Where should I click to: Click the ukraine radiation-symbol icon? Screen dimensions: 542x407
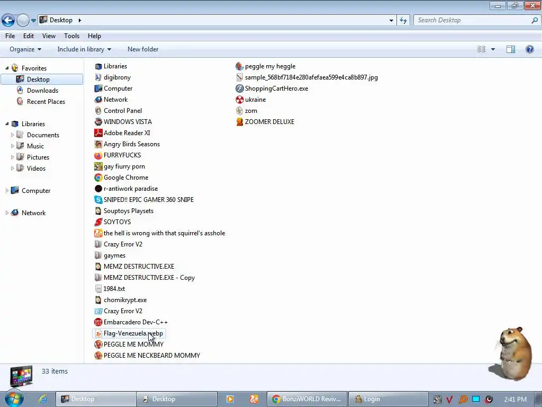pos(240,100)
